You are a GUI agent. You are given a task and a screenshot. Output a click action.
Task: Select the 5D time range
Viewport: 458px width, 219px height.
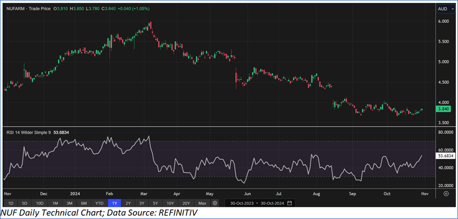pyautogui.click(x=25, y=203)
